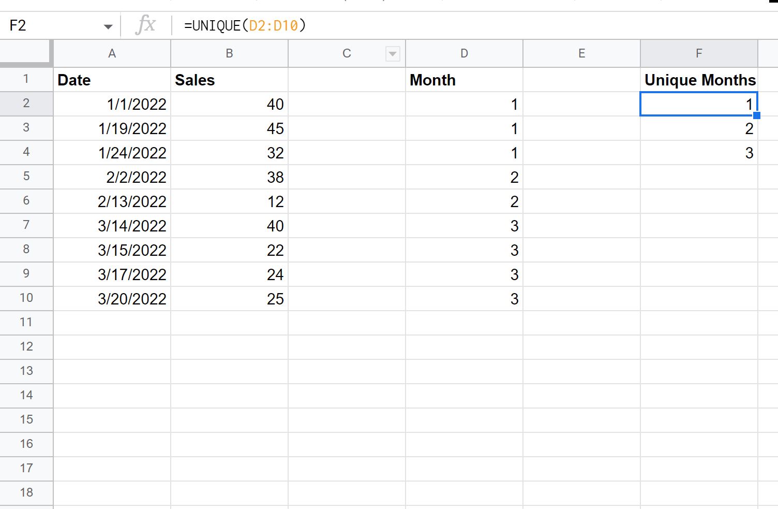Select row 1 header

coord(26,79)
